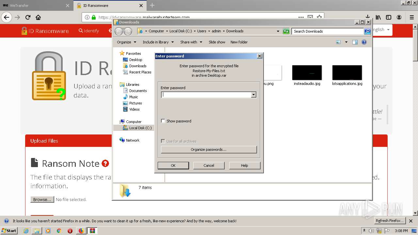Click Slide show in Explorer toolbar

coord(217,42)
